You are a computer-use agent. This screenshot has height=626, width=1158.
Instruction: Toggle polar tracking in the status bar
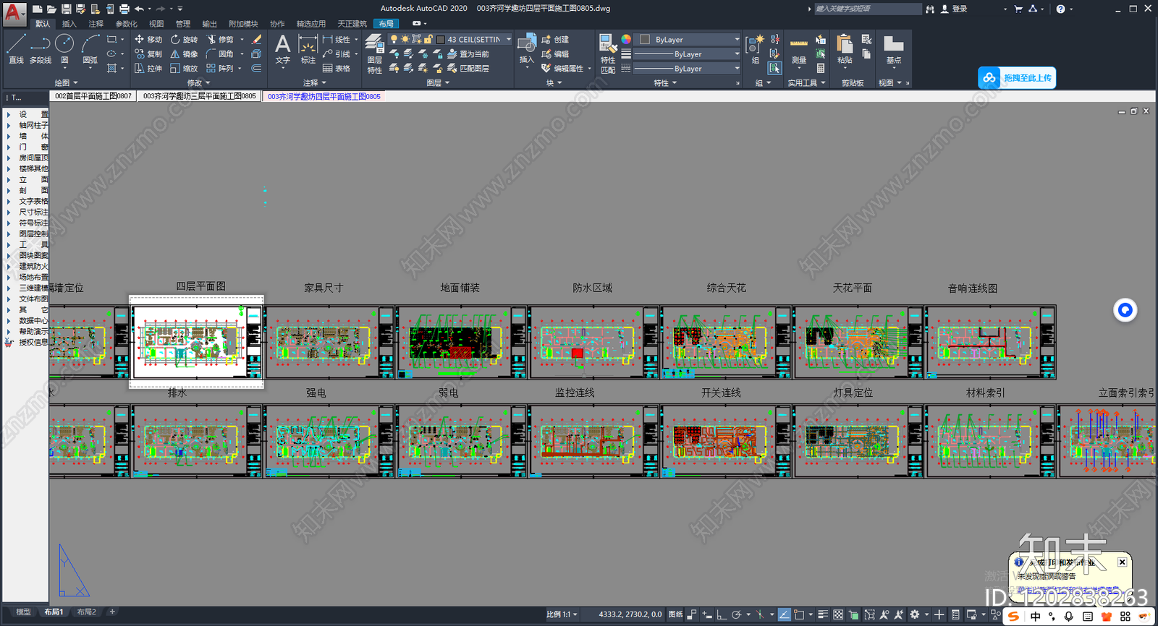point(736,614)
